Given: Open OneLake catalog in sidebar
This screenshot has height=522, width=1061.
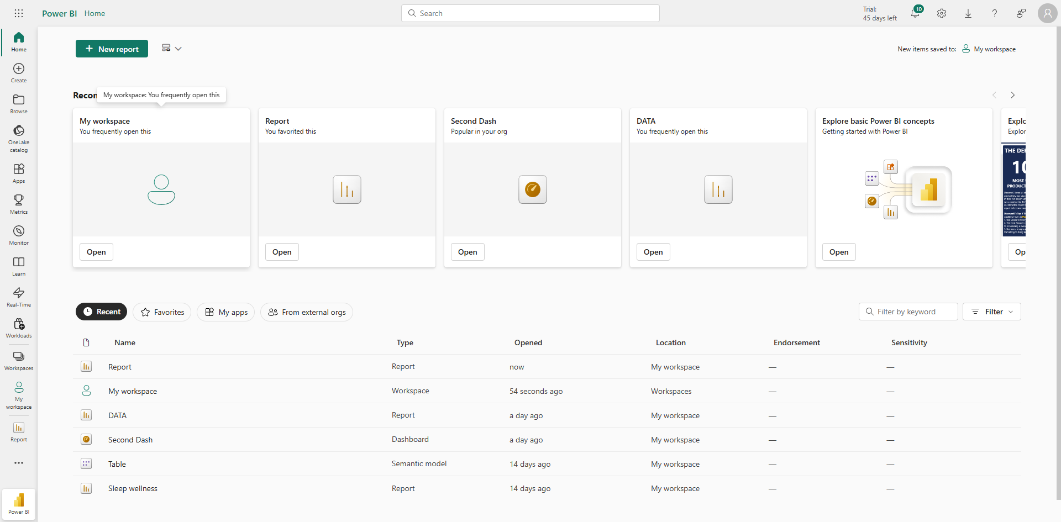Looking at the screenshot, I should point(19,138).
